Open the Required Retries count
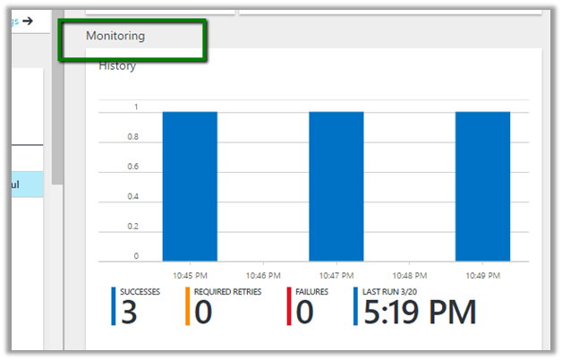 (x=204, y=313)
